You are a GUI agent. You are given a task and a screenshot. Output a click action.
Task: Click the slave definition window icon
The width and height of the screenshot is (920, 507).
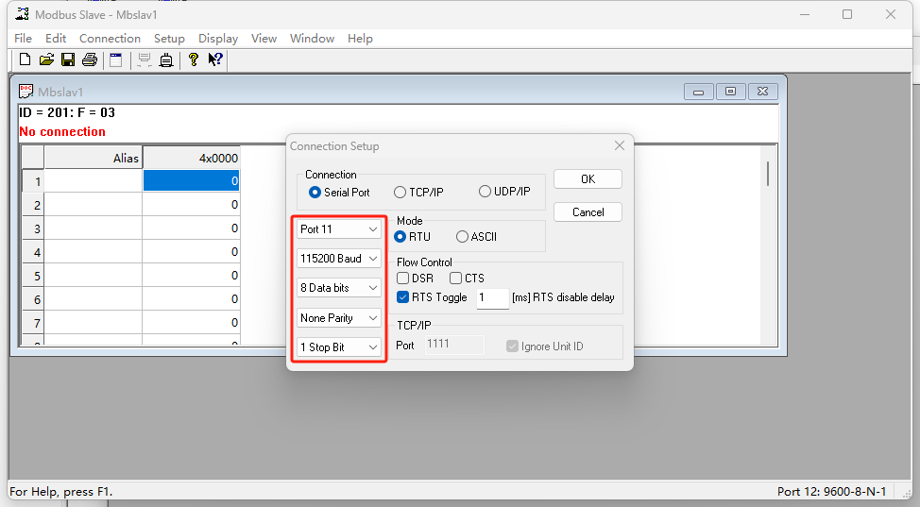[116, 60]
